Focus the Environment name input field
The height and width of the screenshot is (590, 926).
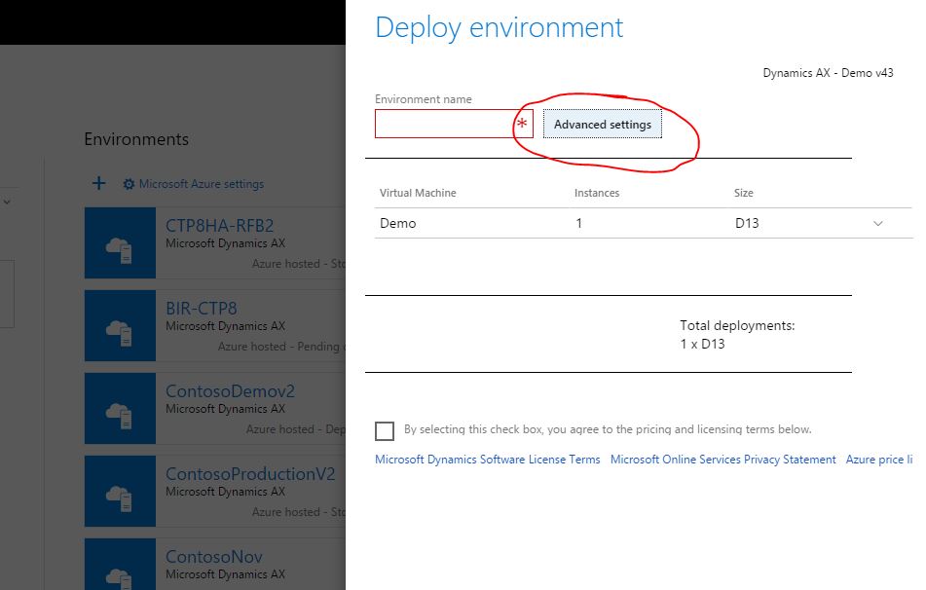[454, 124]
